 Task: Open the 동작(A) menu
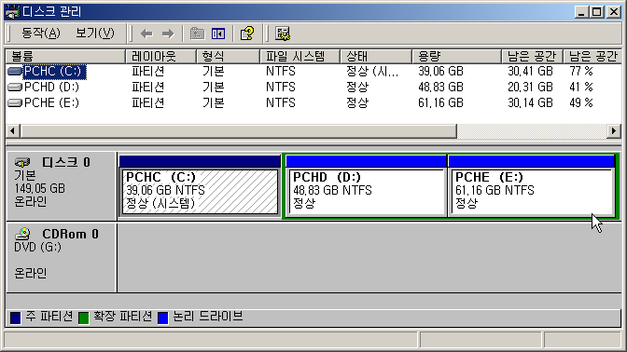coord(40,34)
